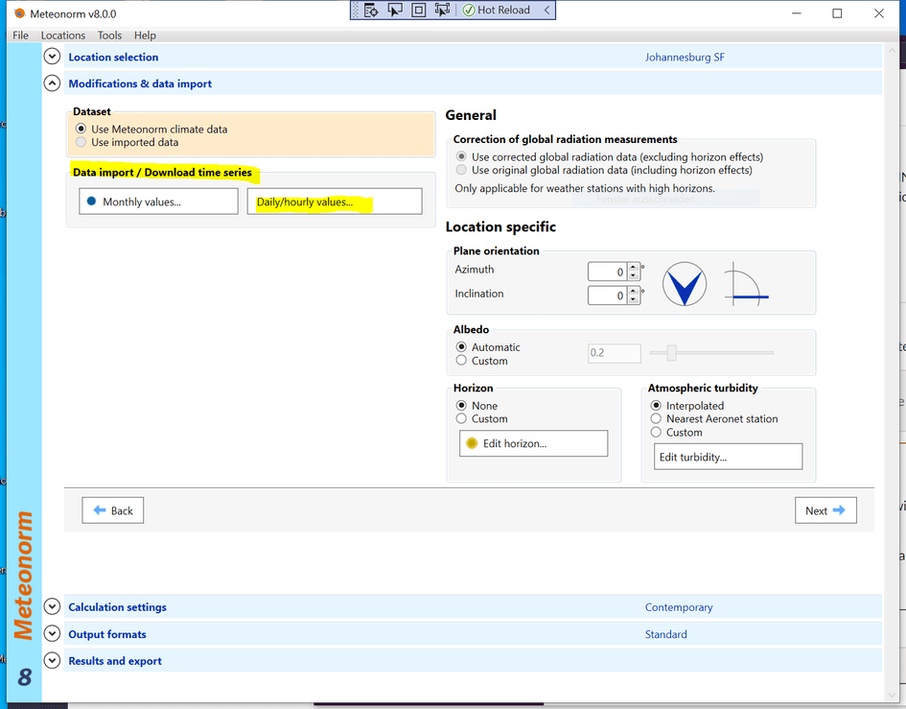The width and height of the screenshot is (906, 709).
Task: Expand the Output formats section
Action: (x=52, y=634)
